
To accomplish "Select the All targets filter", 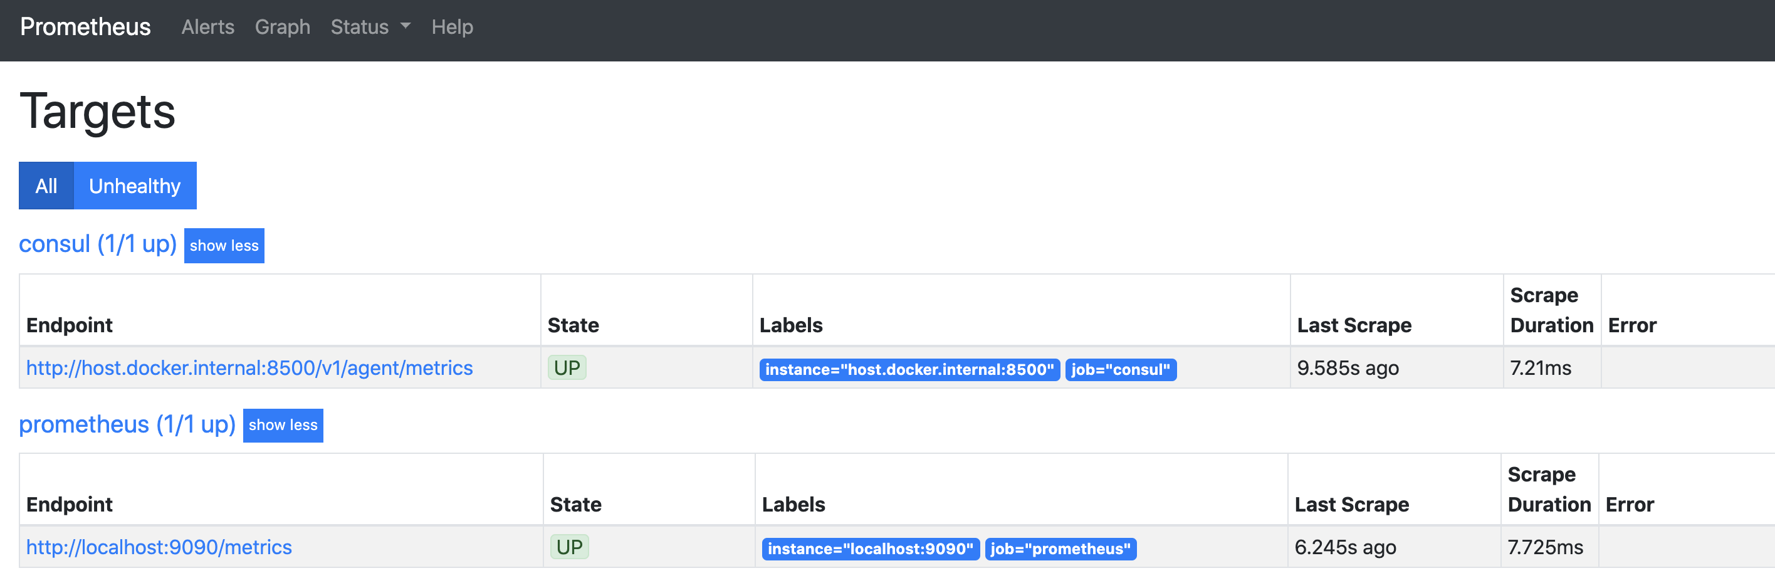I will coord(46,186).
